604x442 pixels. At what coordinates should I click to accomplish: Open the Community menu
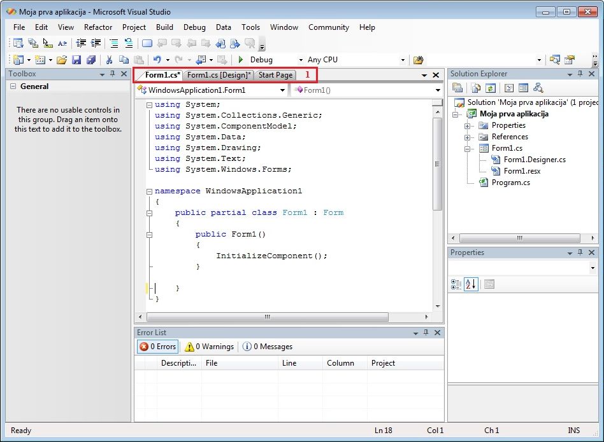click(329, 27)
